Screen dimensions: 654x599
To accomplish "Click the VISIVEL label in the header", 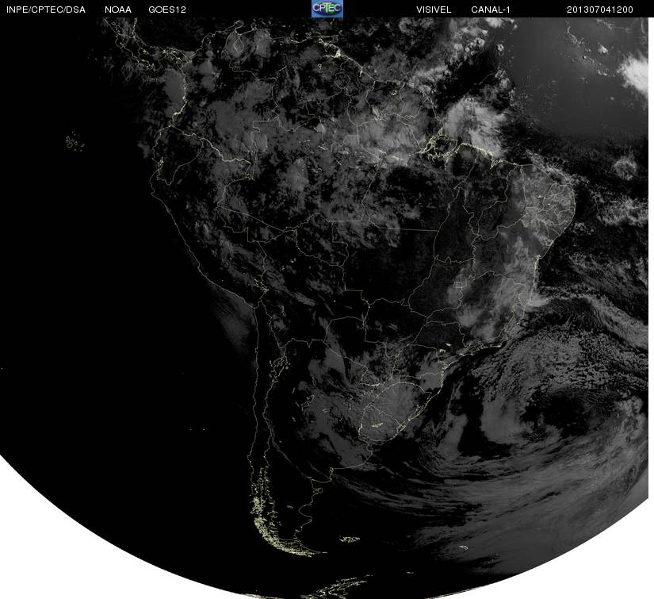I will (x=434, y=10).
